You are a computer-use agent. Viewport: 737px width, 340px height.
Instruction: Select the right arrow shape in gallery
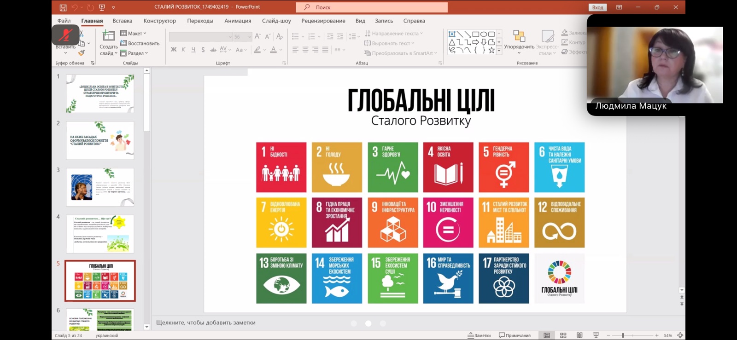[476, 42]
